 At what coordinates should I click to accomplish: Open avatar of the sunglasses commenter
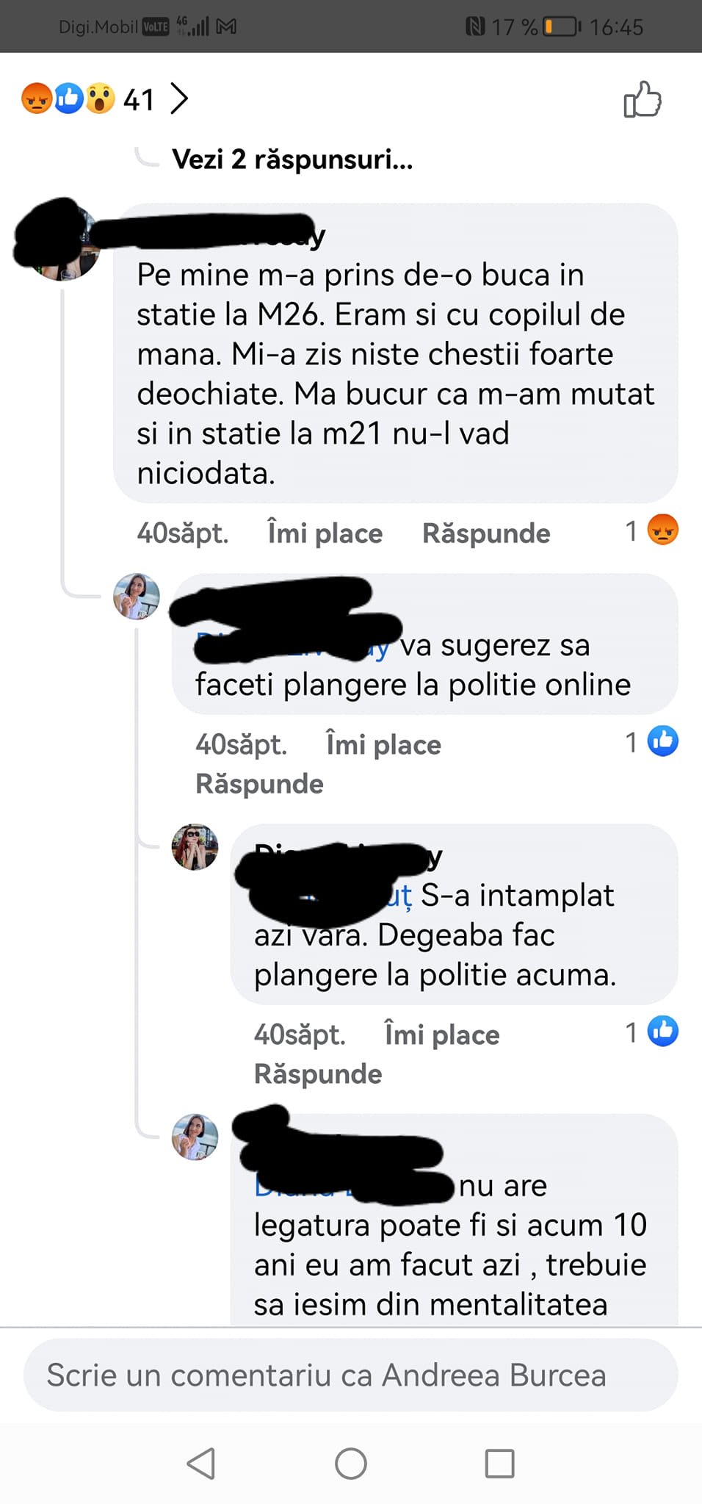click(x=195, y=847)
